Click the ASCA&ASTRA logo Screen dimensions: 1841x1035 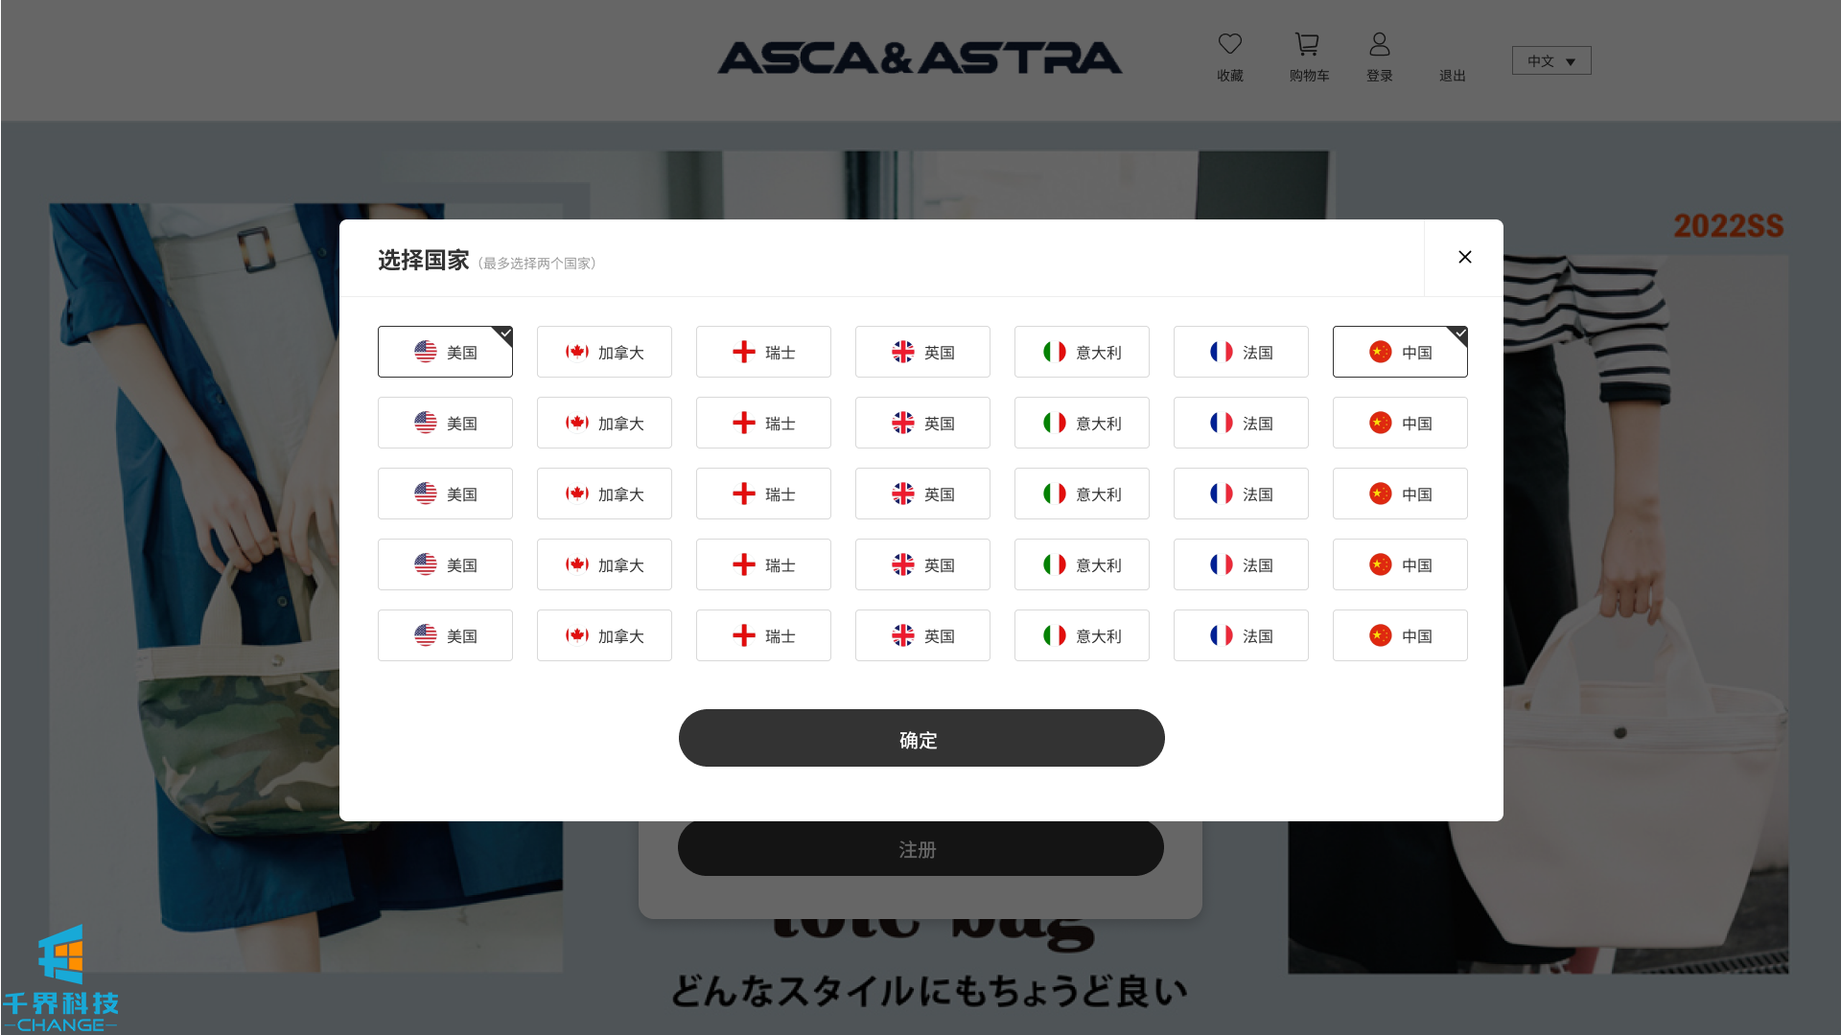click(920, 58)
